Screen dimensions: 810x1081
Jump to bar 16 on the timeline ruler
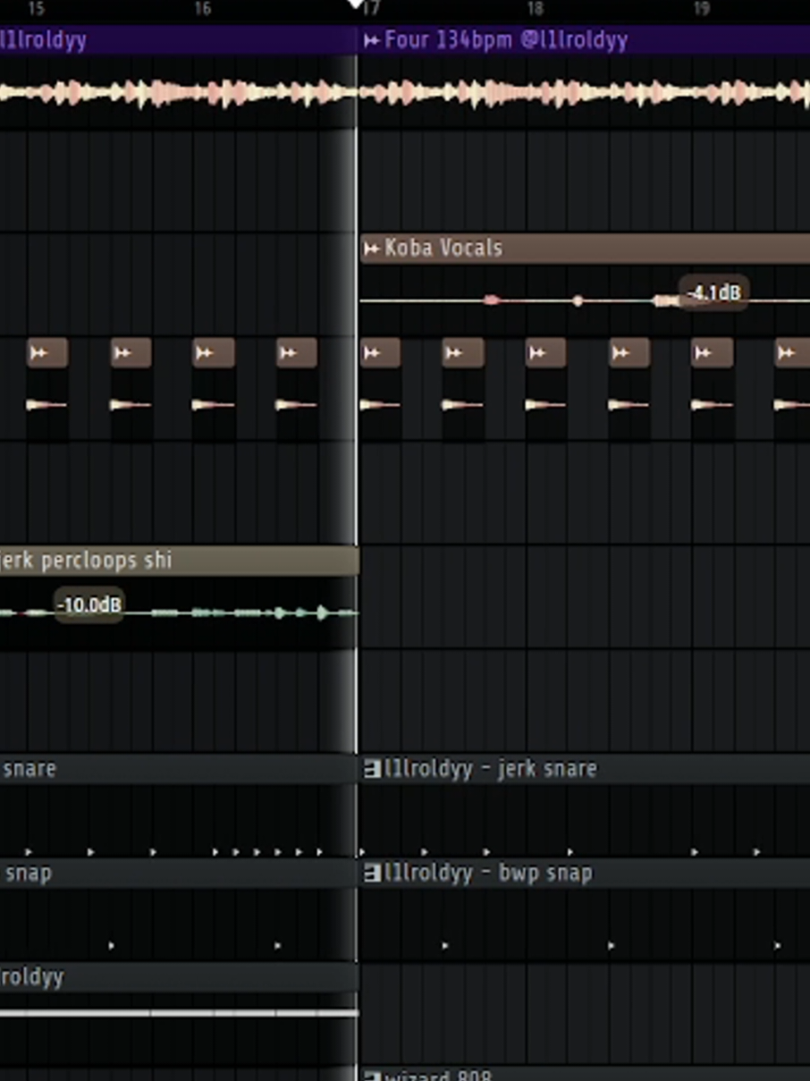click(x=203, y=9)
